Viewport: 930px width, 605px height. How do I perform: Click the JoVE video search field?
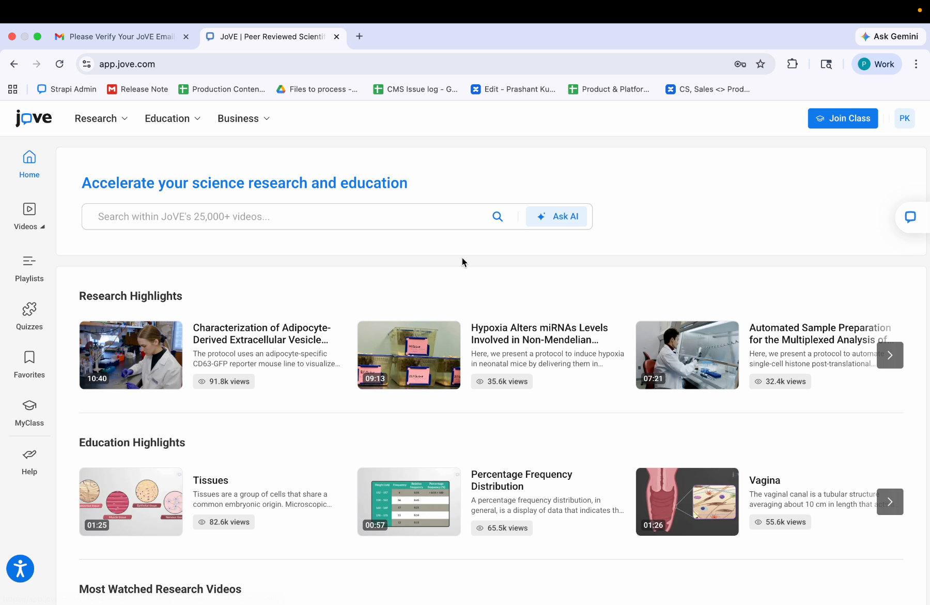(289, 217)
